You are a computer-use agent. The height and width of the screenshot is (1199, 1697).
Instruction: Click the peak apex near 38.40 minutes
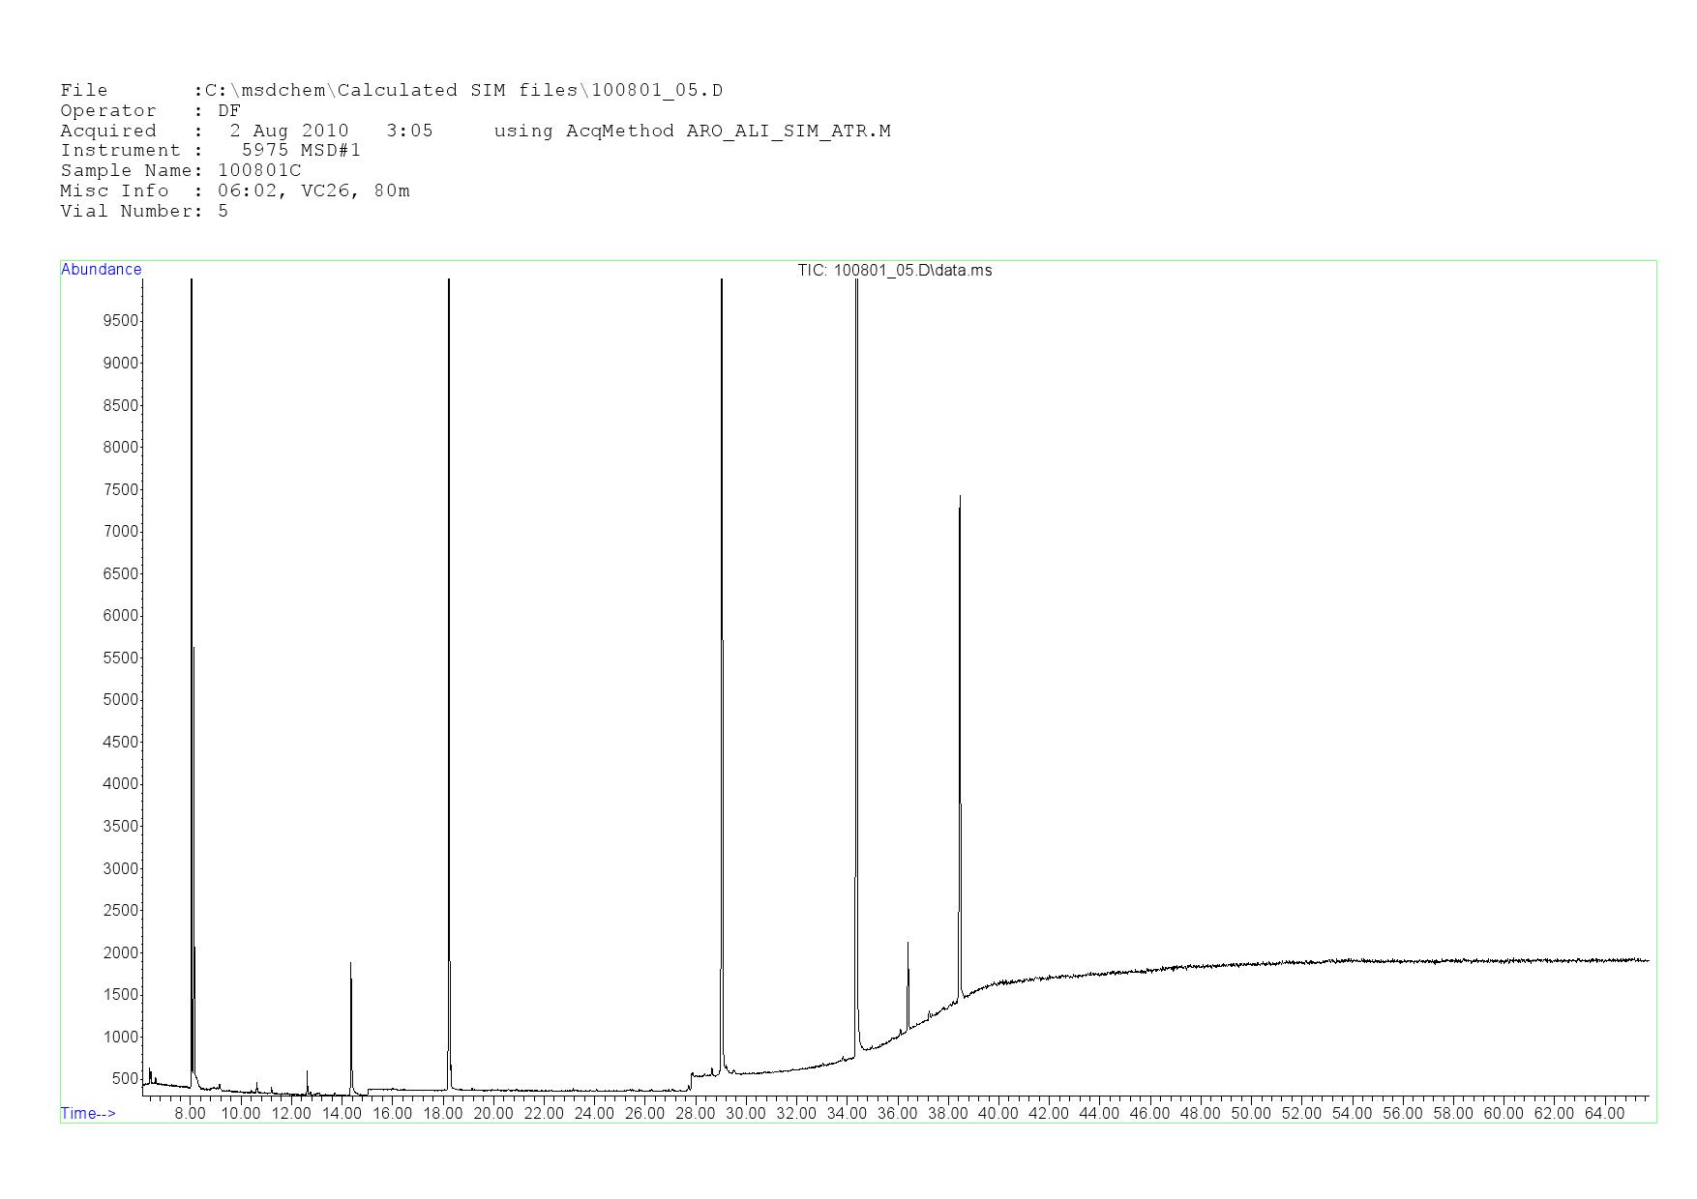click(960, 499)
